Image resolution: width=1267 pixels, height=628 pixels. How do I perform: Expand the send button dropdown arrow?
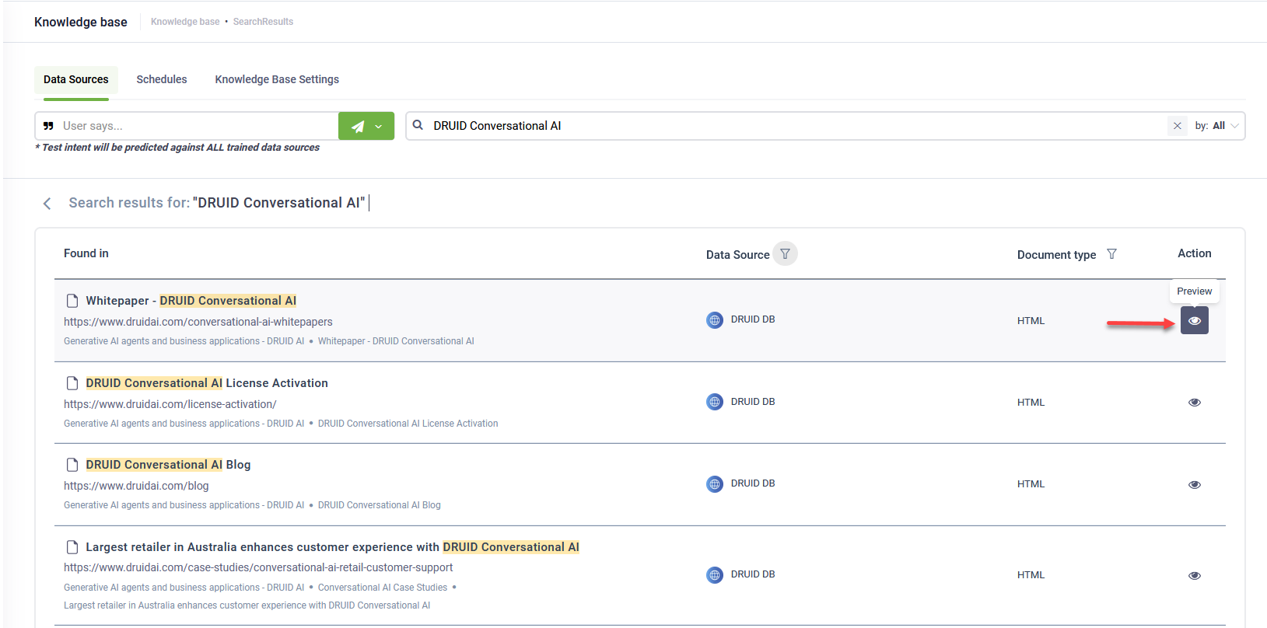379,126
